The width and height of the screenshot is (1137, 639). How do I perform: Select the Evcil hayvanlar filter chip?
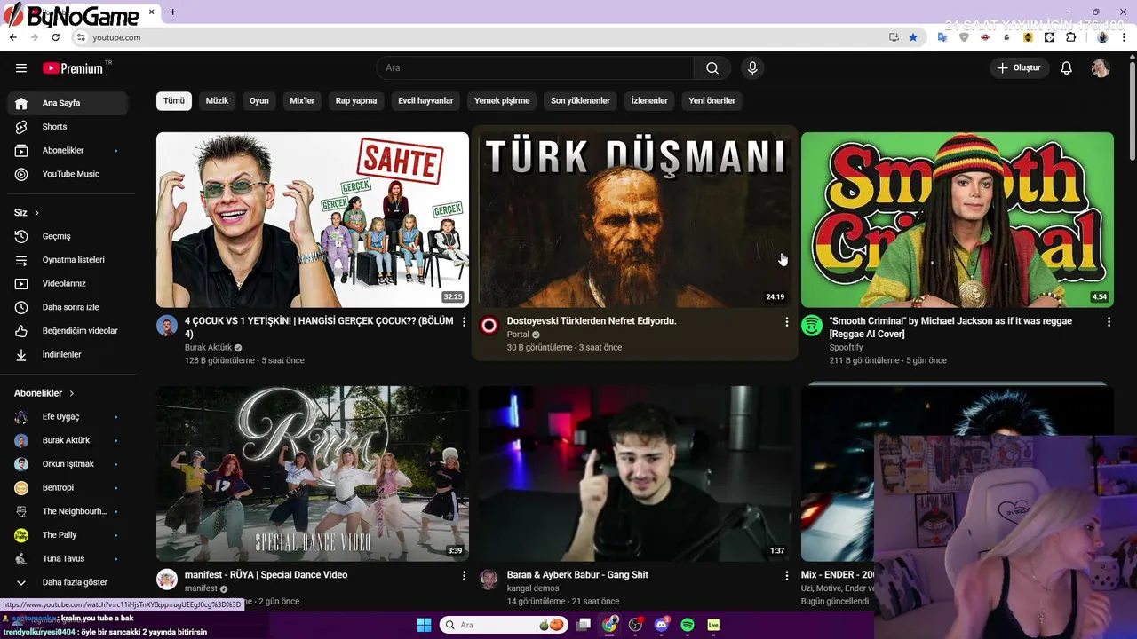(425, 100)
